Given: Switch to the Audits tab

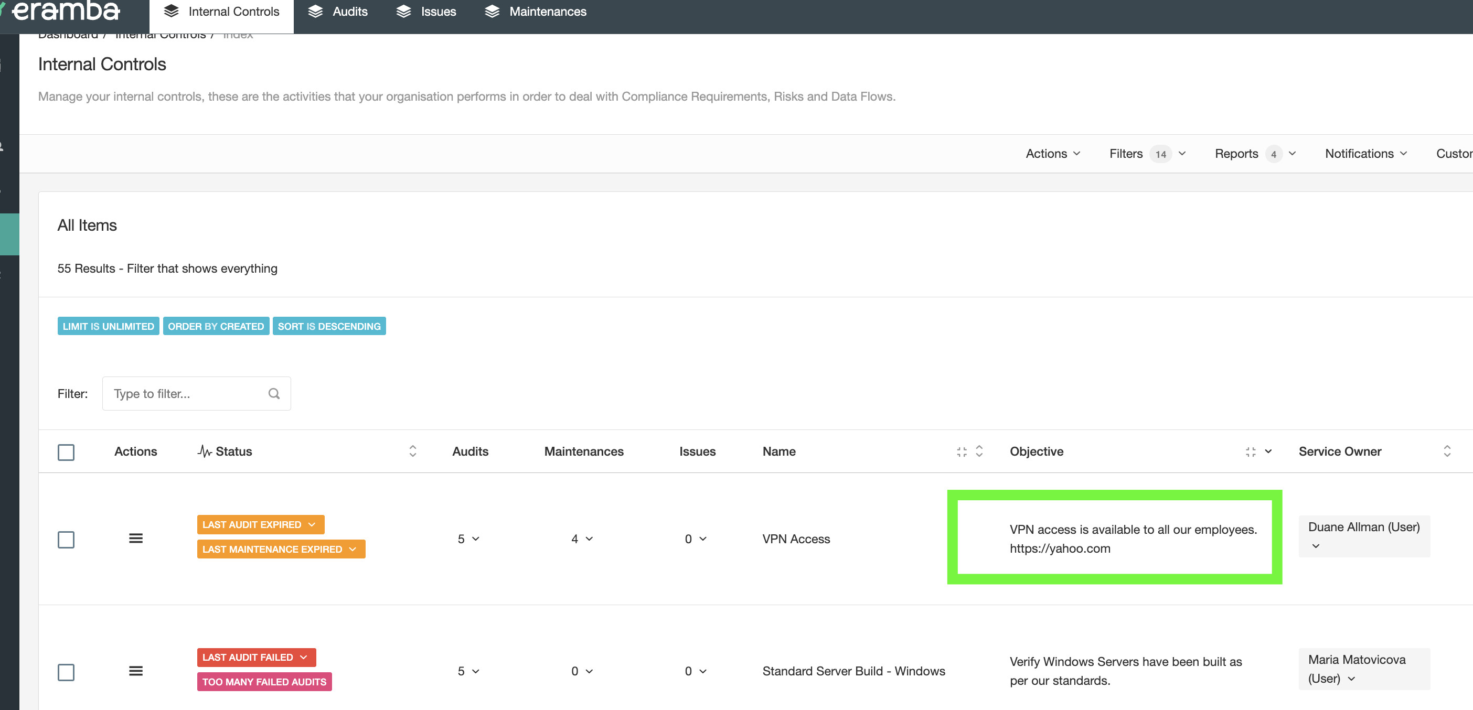Looking at the screenshot, I should coord(337,12).
